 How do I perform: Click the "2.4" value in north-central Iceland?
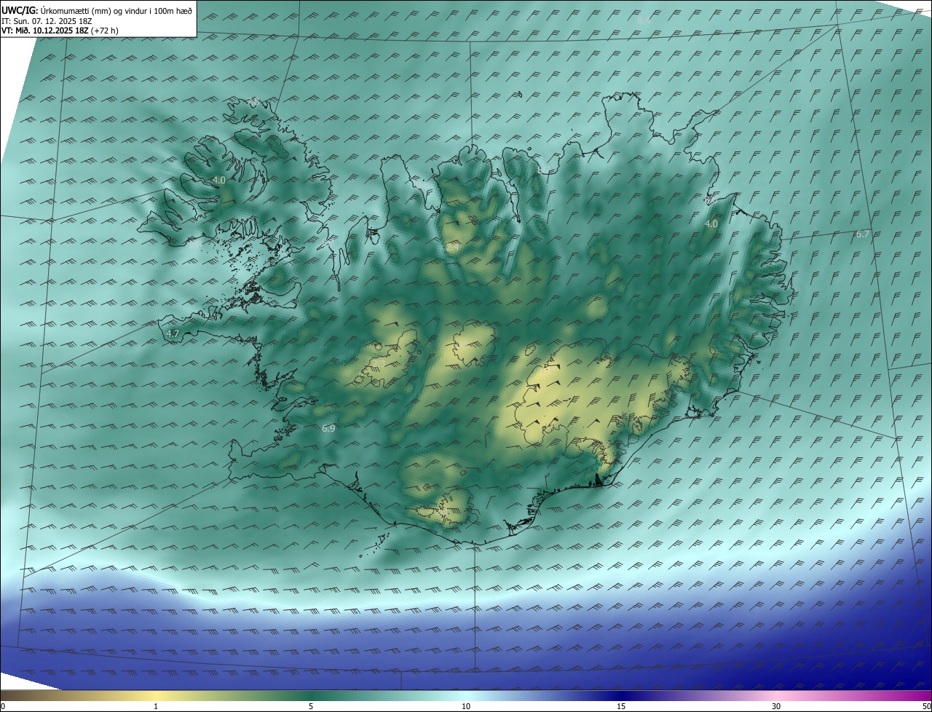click(452, 248)
